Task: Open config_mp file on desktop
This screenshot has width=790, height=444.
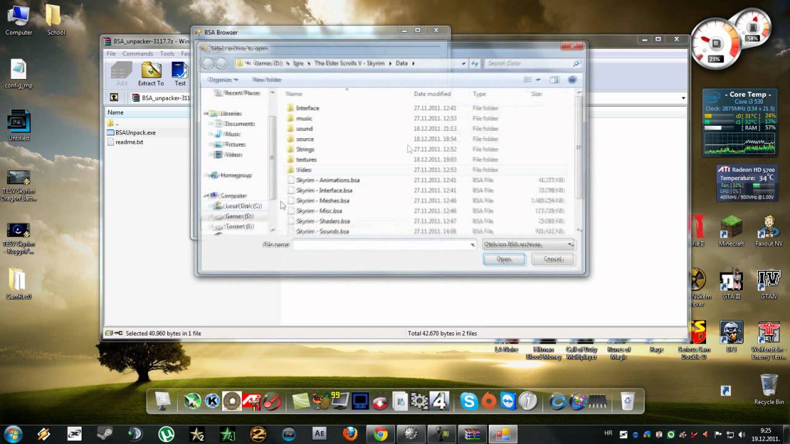Action: [19, 74]
